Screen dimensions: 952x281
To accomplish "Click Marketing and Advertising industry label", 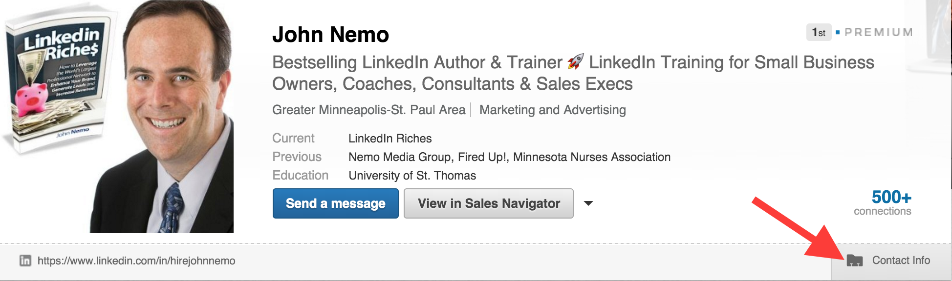I will [552, 110].
